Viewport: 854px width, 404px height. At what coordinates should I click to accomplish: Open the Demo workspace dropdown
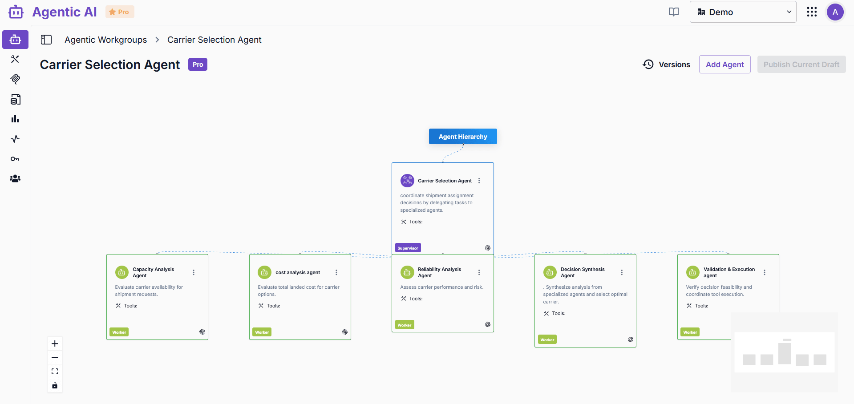[742, 12]
